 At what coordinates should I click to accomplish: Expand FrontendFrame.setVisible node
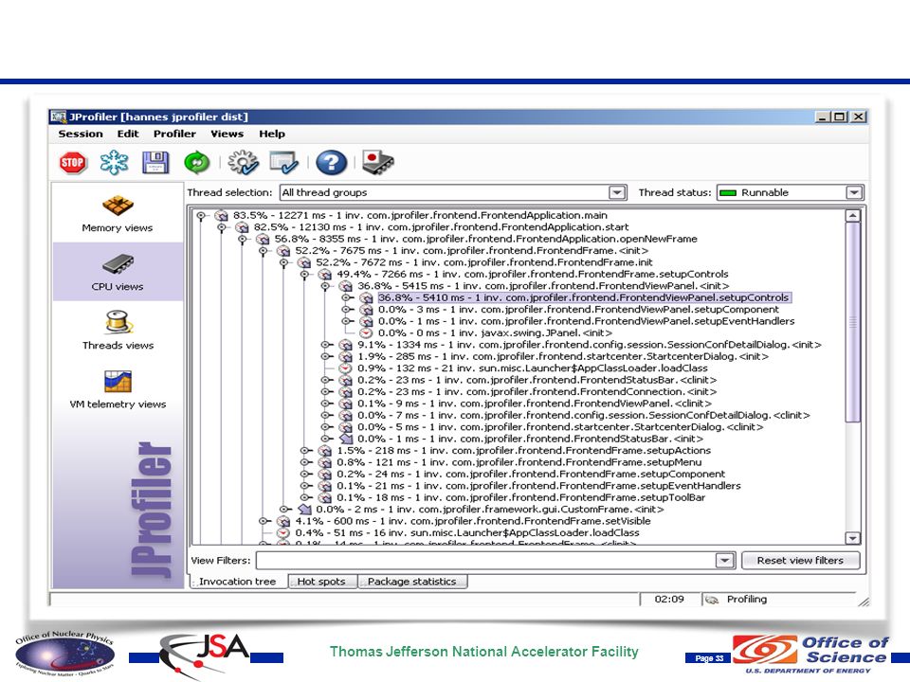[x=264, y=521]
